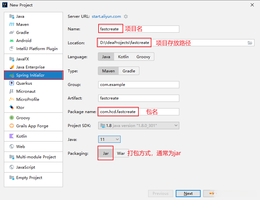Click the Artifact input field
Viewport: 260px width, 200px height.
(x=139, y=98)
